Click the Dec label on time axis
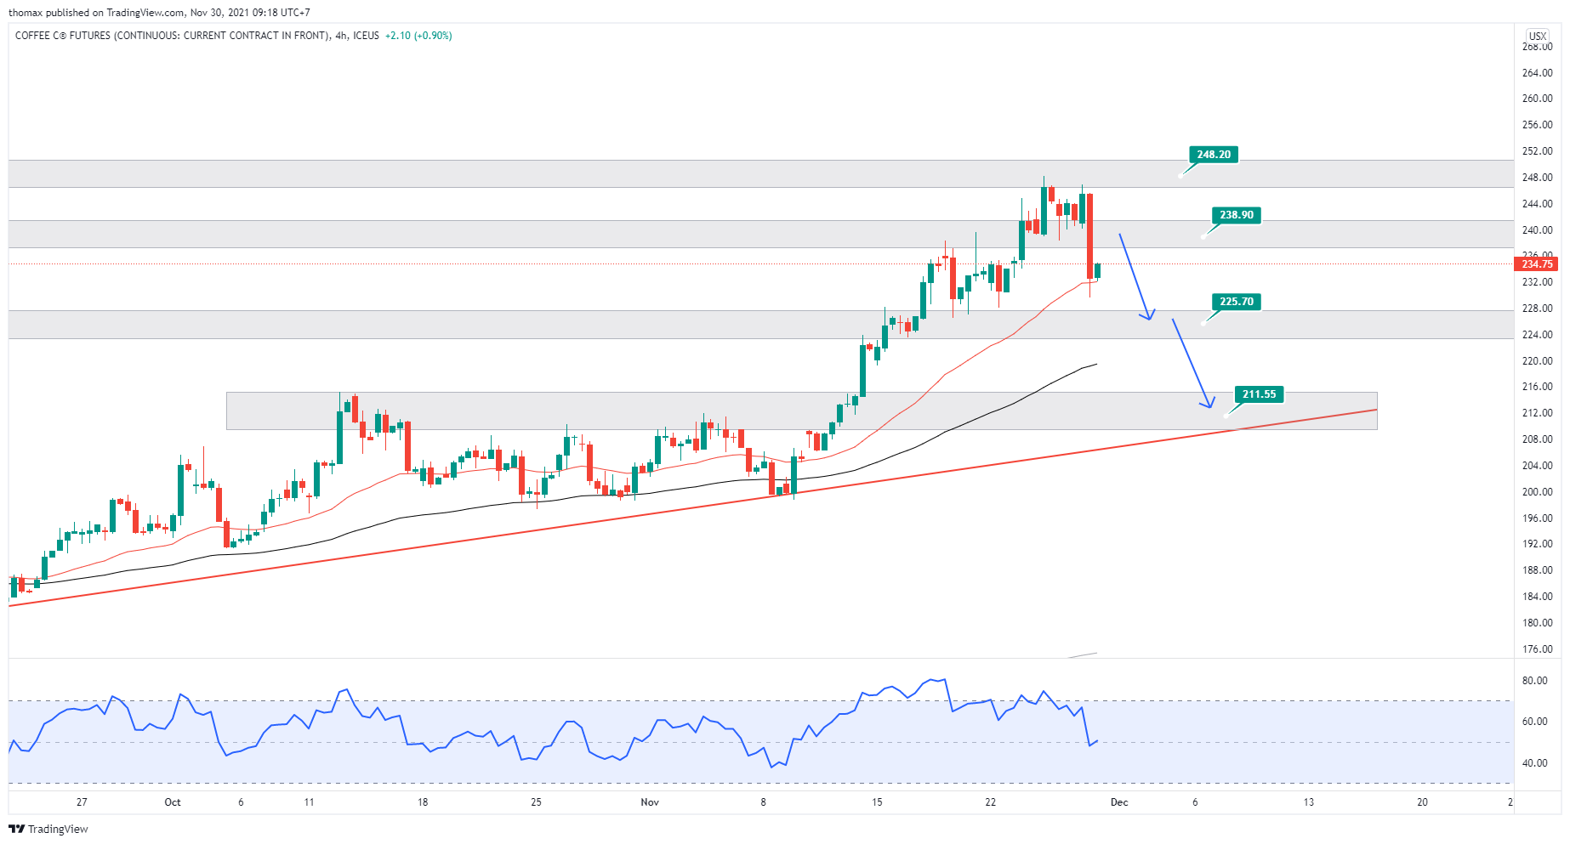 click(x=1119, y=802)
